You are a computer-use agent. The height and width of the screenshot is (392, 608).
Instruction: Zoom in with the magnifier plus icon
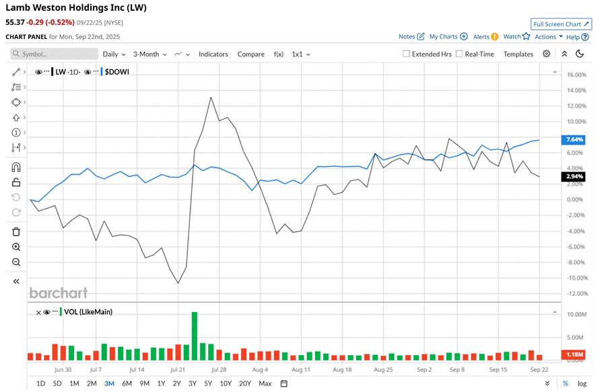point(16,247)
